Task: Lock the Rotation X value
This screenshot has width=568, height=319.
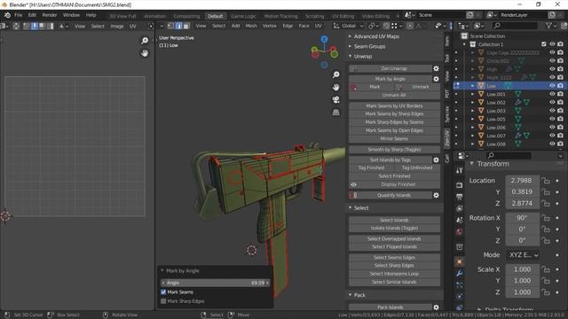Action: pyautogui.click(x=545, y=218)
